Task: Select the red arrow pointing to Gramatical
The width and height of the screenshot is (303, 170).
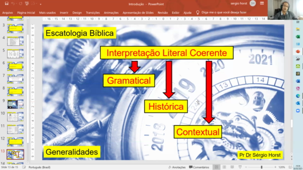Action: (x=134, y=67)
